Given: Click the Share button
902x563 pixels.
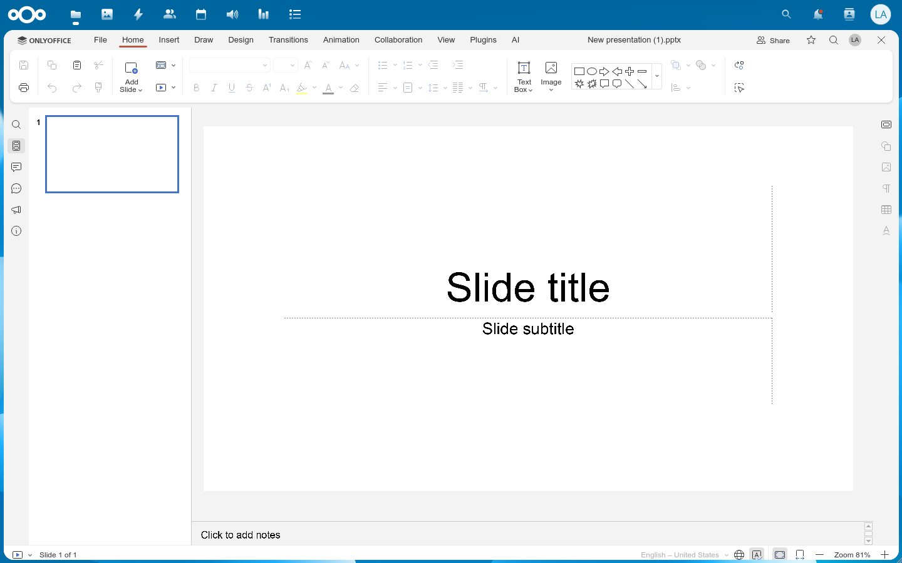Looking at the screenshot, I should [x=773, y=40].
